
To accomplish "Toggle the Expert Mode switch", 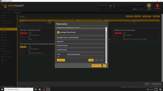I will [134, 9].
